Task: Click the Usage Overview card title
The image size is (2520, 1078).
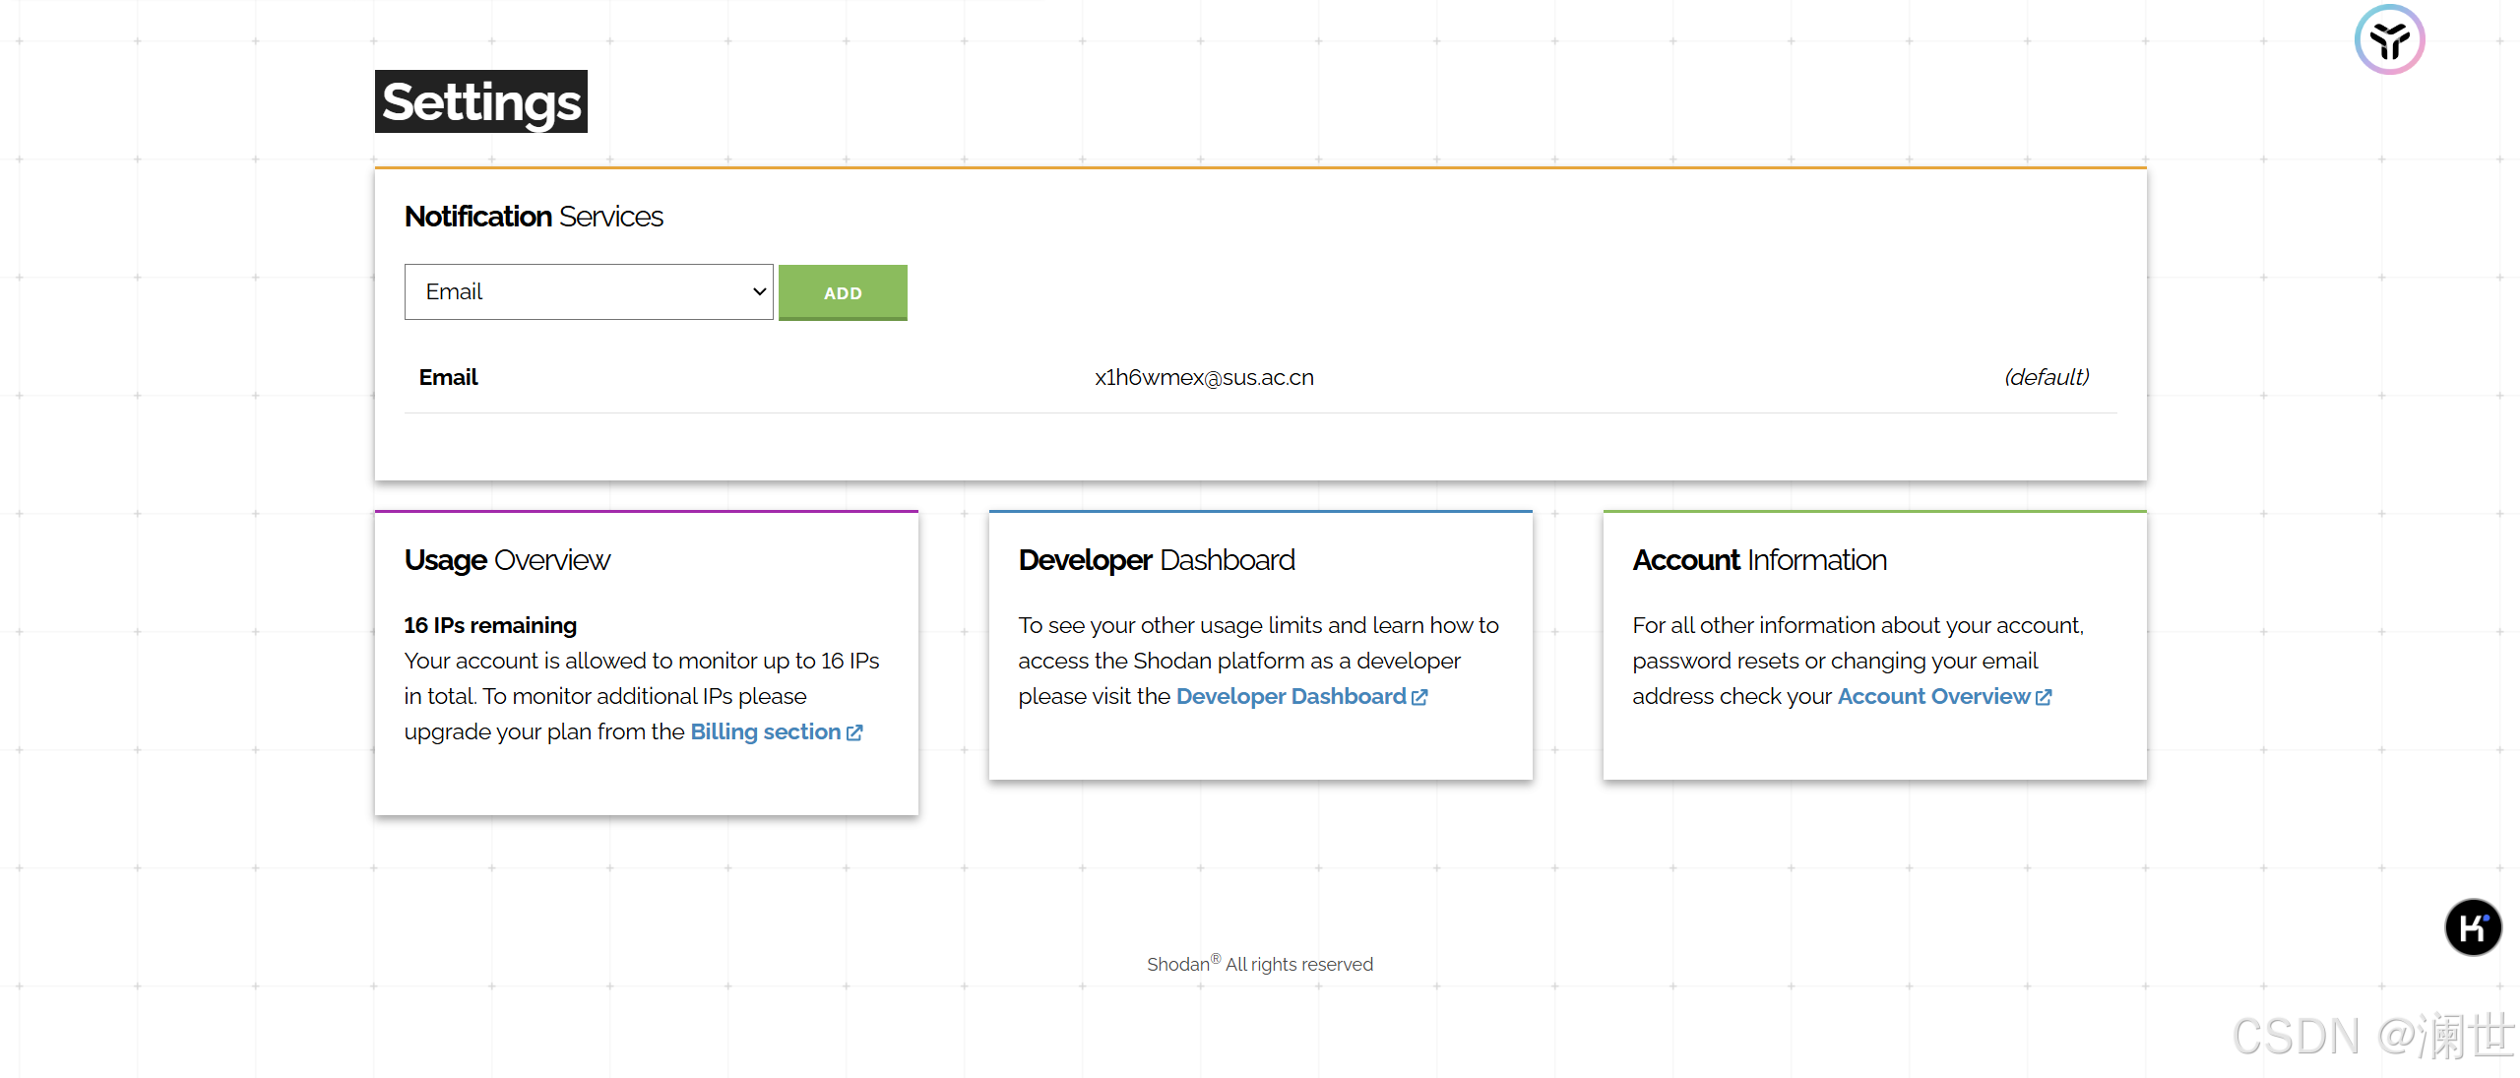Action: (x=507, y=560)
